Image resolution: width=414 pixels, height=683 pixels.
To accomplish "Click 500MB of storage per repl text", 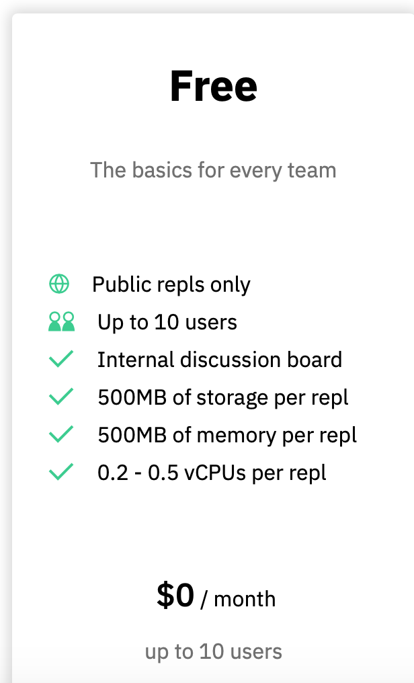I will coord(223,398).
